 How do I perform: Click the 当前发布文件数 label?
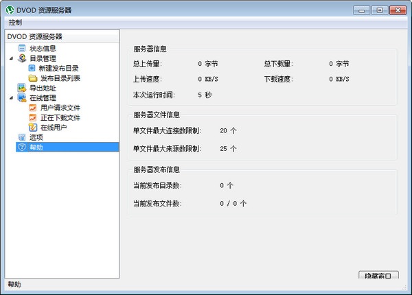pyautogui.click(x=157, y=203)
